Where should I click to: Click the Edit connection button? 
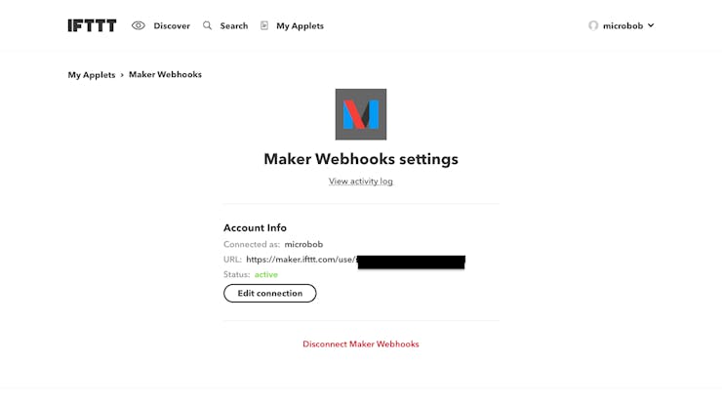[x=270, y=293]
